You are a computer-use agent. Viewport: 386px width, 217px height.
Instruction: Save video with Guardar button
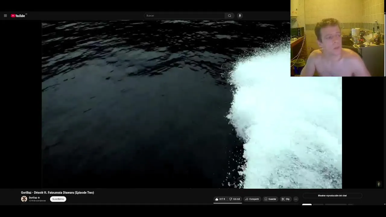click(x=270, y=199)
